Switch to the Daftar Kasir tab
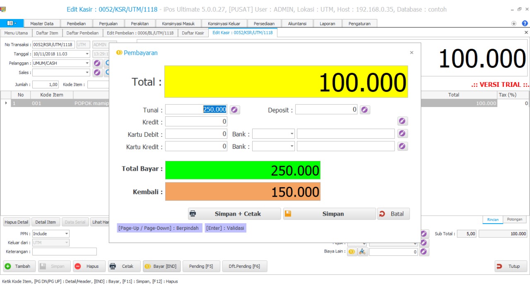The image size is (530, 286). pyautogui.click(x=193, y=33)
